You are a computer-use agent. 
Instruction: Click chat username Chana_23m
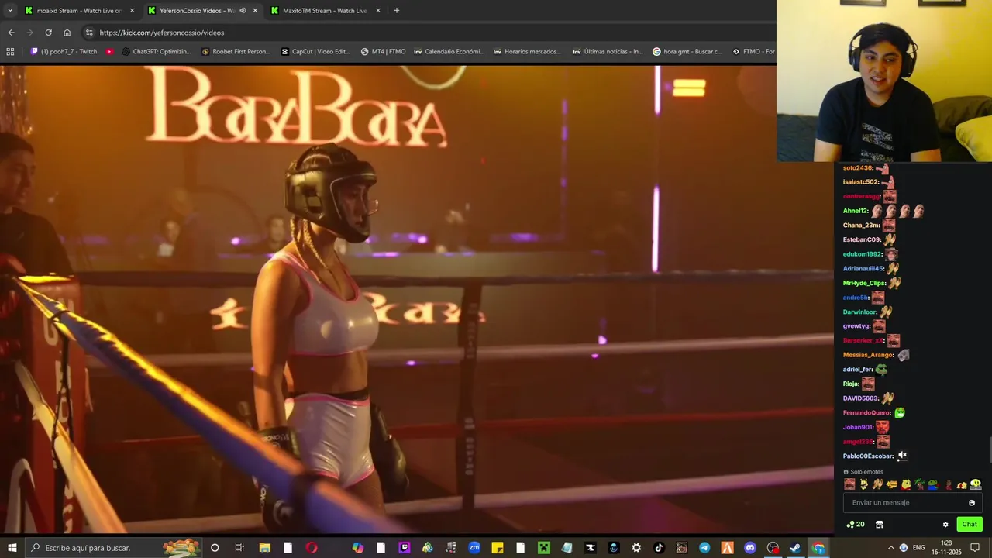coord(861,226)
